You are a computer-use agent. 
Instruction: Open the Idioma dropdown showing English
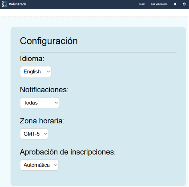click(x=36, y=72)
